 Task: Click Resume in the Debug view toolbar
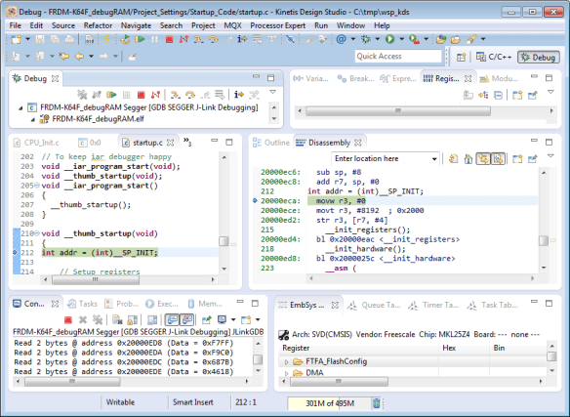111,95
